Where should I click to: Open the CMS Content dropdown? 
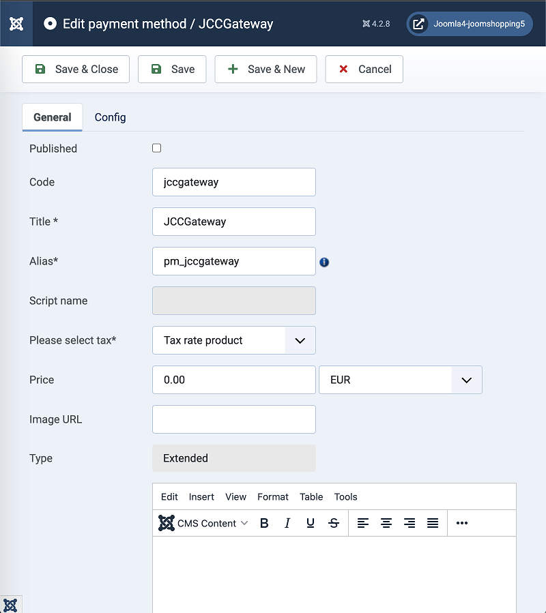point(203,523)
